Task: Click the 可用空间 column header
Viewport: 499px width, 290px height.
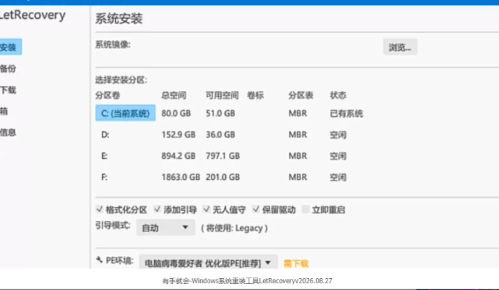Action: click(222, 95)
